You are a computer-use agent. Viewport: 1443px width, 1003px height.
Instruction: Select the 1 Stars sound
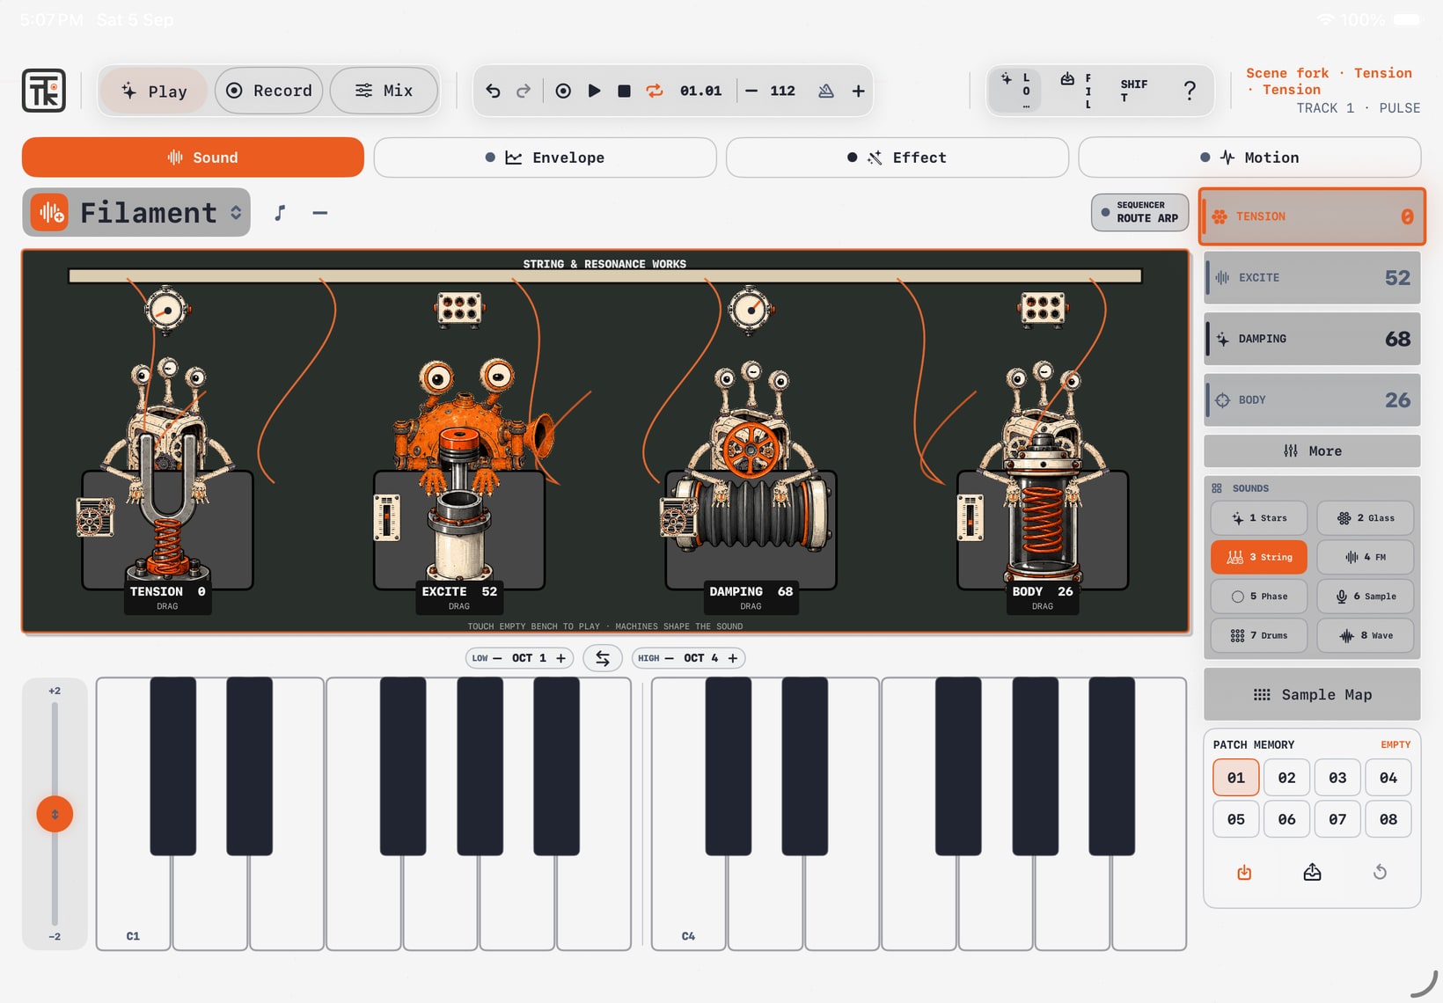1259,518
